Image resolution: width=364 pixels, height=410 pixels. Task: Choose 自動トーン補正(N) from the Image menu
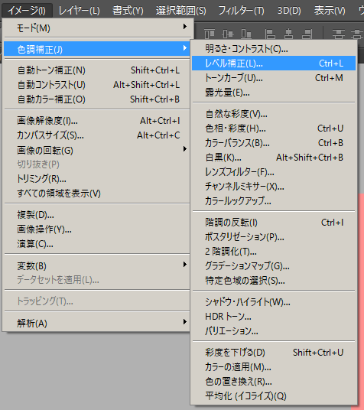coord(97,70)
